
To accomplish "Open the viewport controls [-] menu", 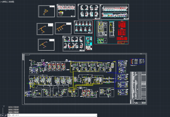I will coord(1,2).
